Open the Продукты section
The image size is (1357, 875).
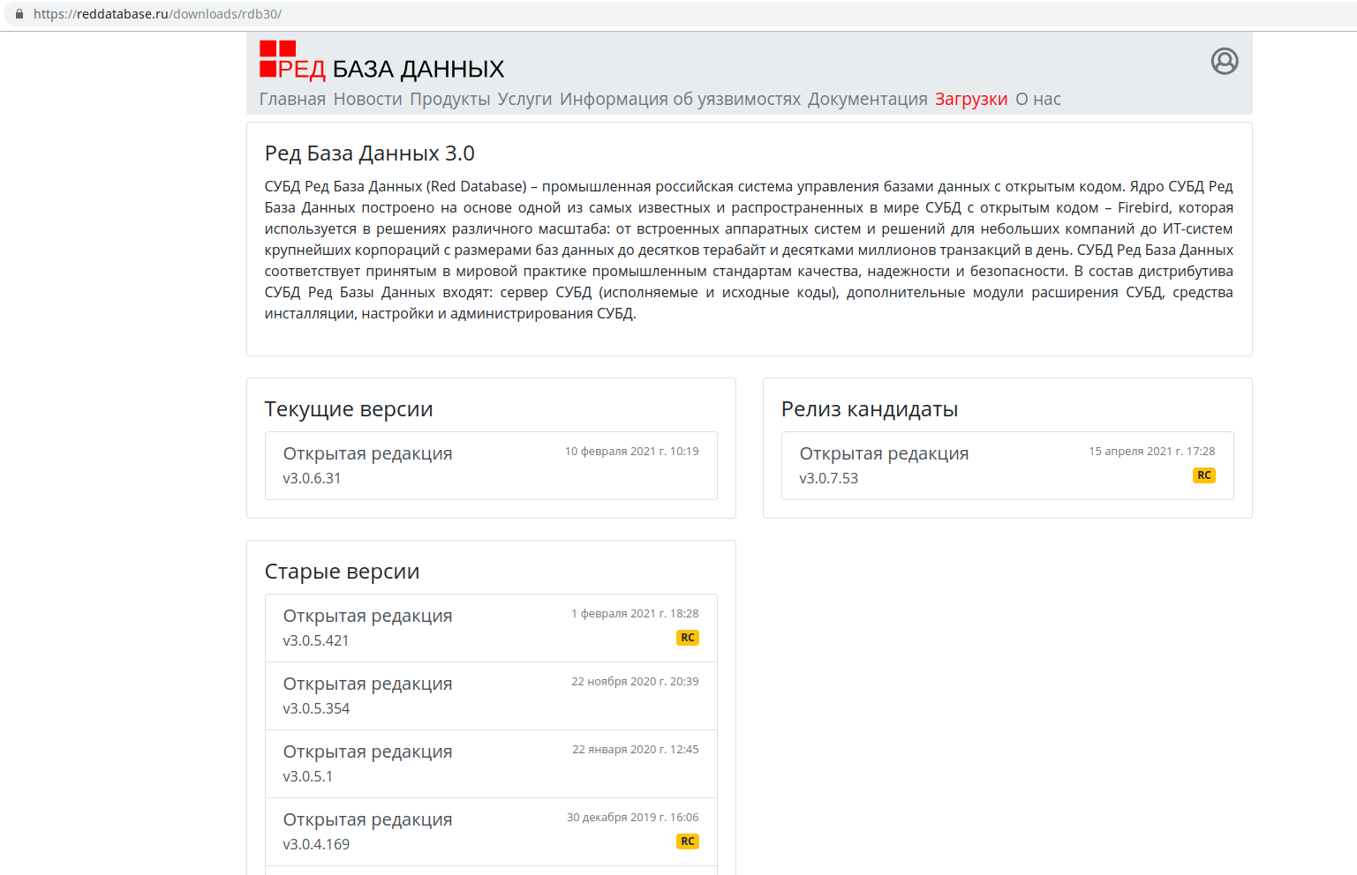click(x=449, y=99)
